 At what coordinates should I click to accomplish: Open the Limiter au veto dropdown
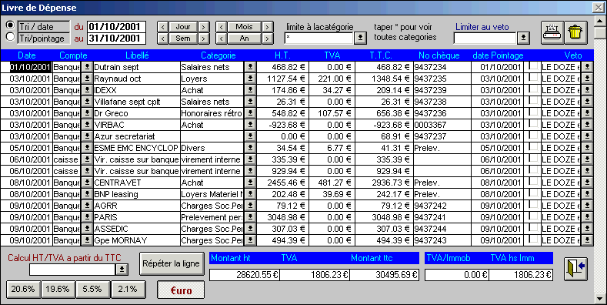523,38
